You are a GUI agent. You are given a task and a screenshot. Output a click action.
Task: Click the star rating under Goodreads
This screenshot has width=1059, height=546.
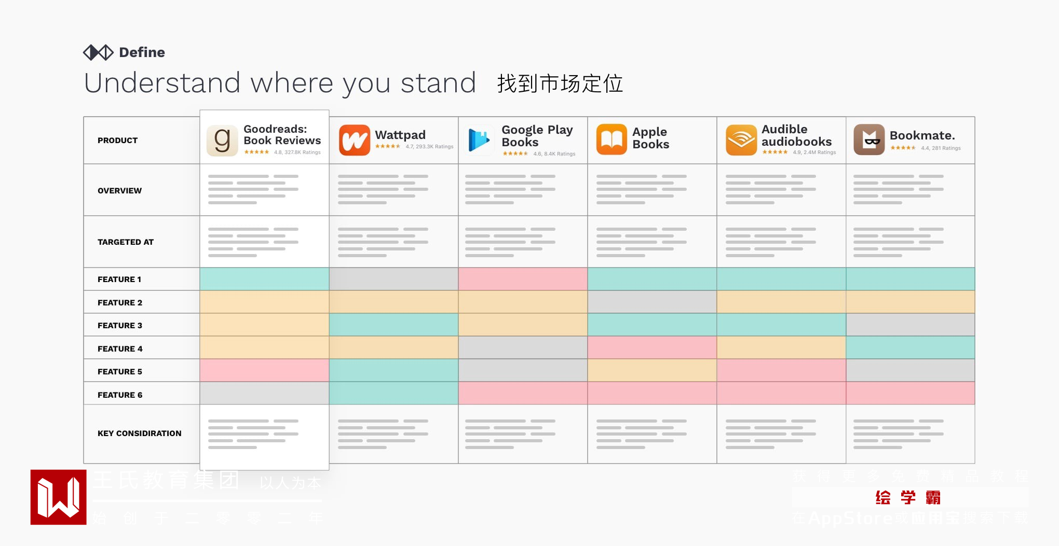[256, 152]
